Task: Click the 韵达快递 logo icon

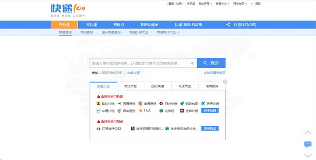Action: [98, 103]
